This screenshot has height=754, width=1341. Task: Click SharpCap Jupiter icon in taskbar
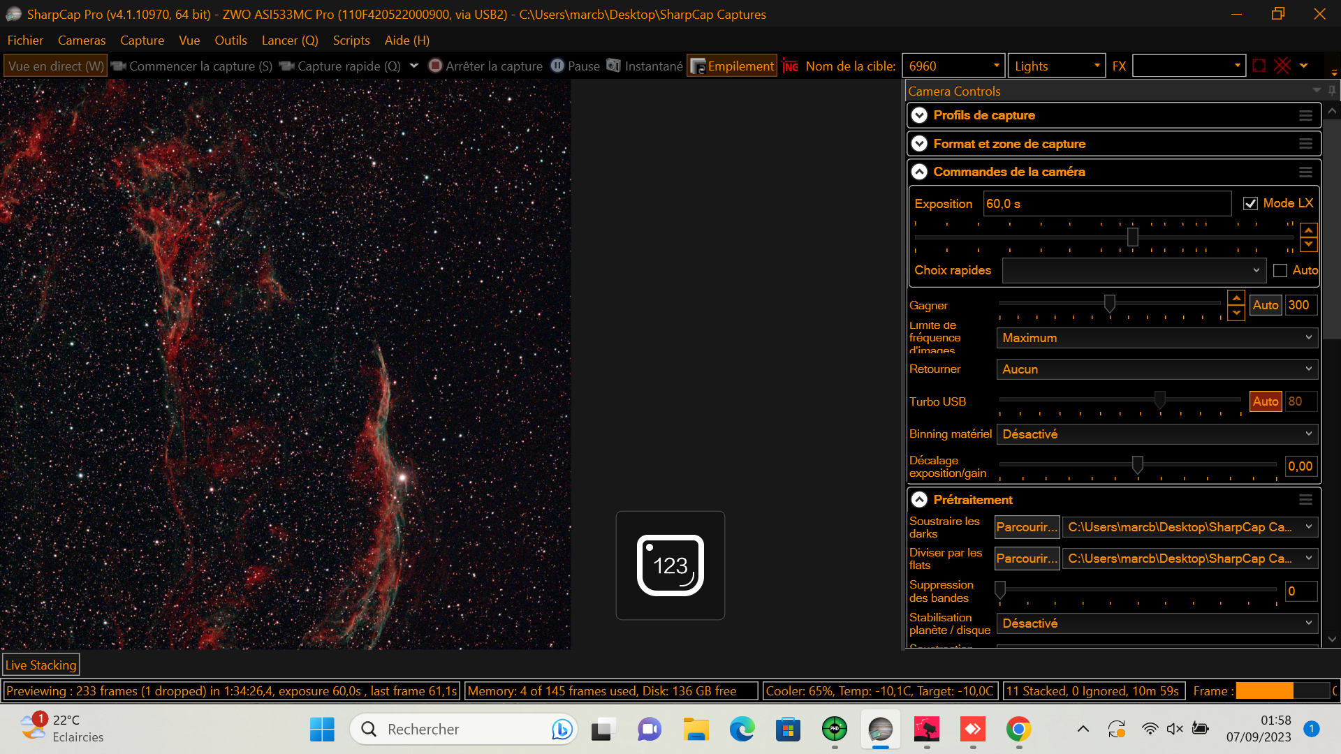pos(880,729)
